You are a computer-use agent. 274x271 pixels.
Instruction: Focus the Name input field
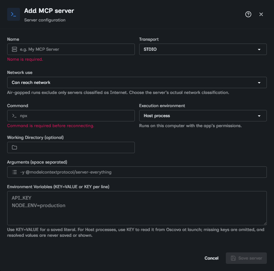pyautogui.click(x=71, y=49)
